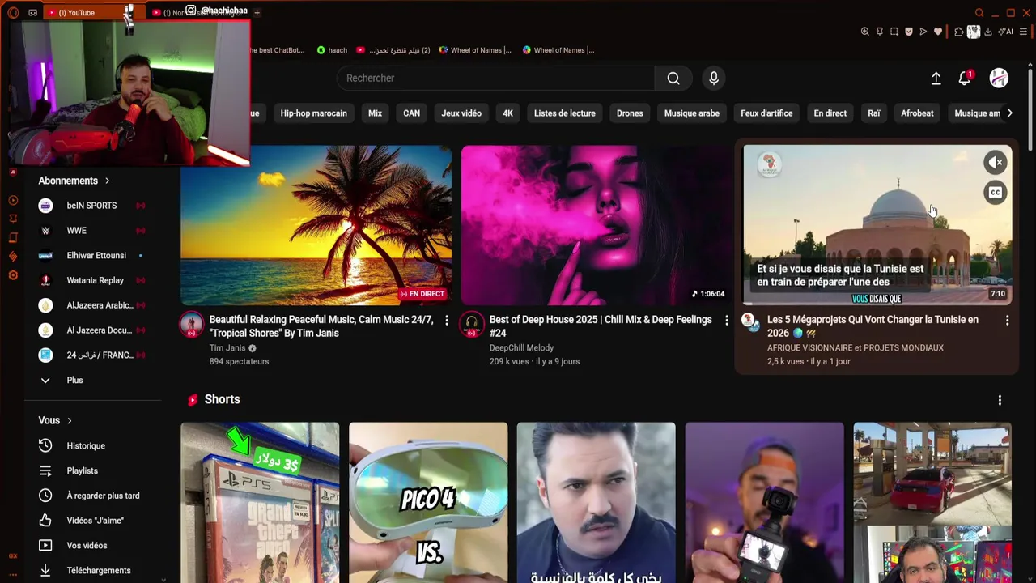Select the Hip-hop marocain chip
This screenshot has height=583, width=1036.
(313, 113)
